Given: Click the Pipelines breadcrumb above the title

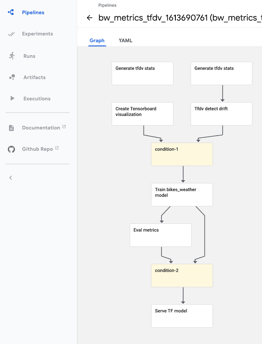Looking at the screenshot, I should pyautogui.click(x=107, y=5).
